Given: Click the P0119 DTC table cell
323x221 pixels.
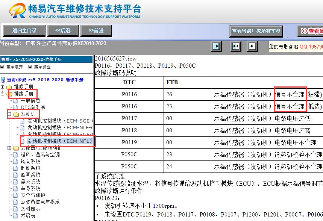Looking at the screenshot, I should (x=129, y=142).
